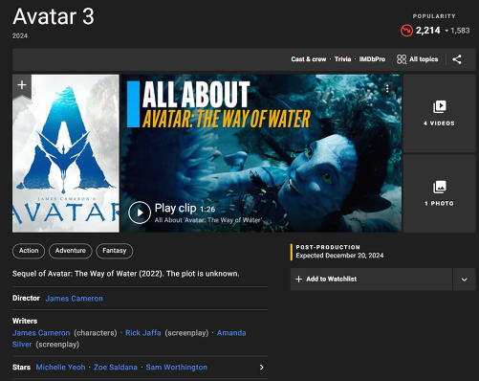Add poster to watchlist via plus ribbon

pos(22,85)
